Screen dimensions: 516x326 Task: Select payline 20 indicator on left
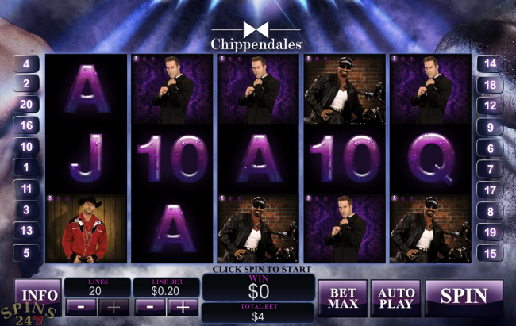(x=26, y=104)
